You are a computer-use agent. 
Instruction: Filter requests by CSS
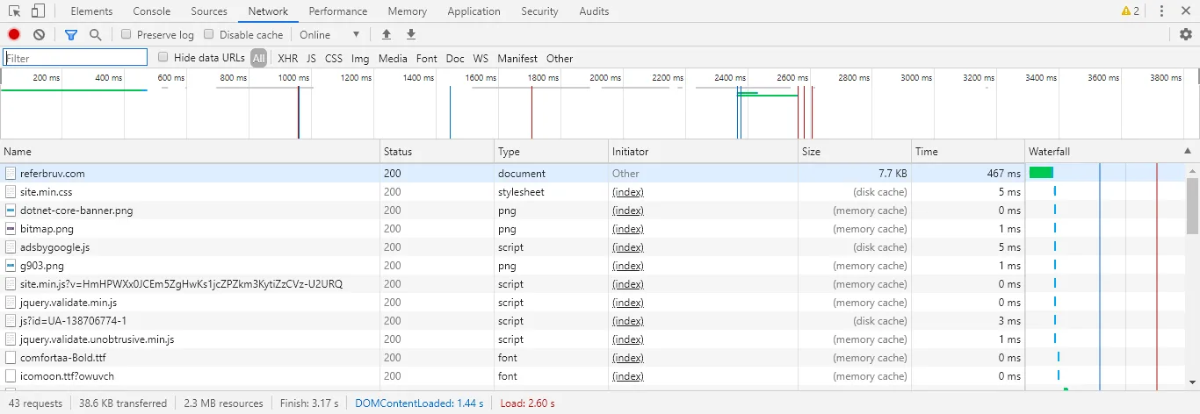point(334,59)
